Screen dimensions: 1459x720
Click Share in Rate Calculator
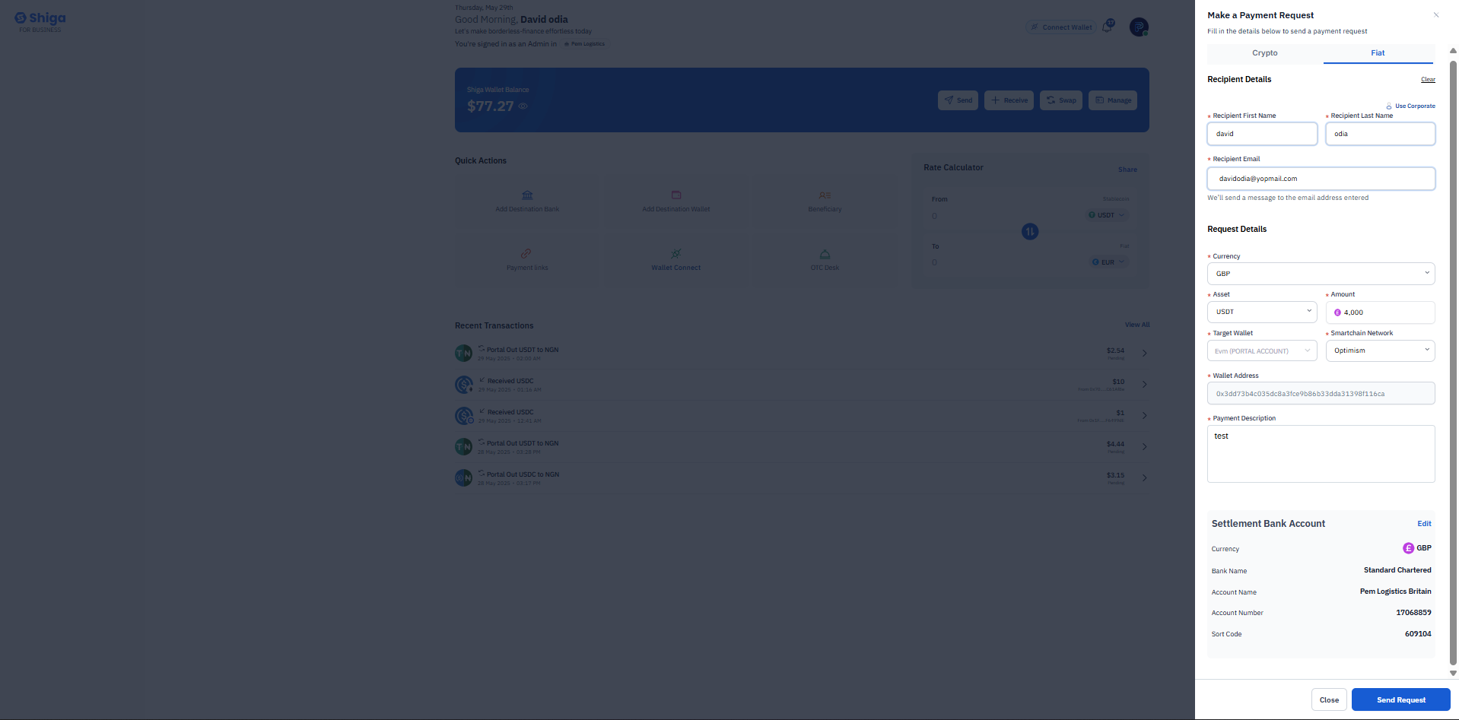(x=1127, y=170)
